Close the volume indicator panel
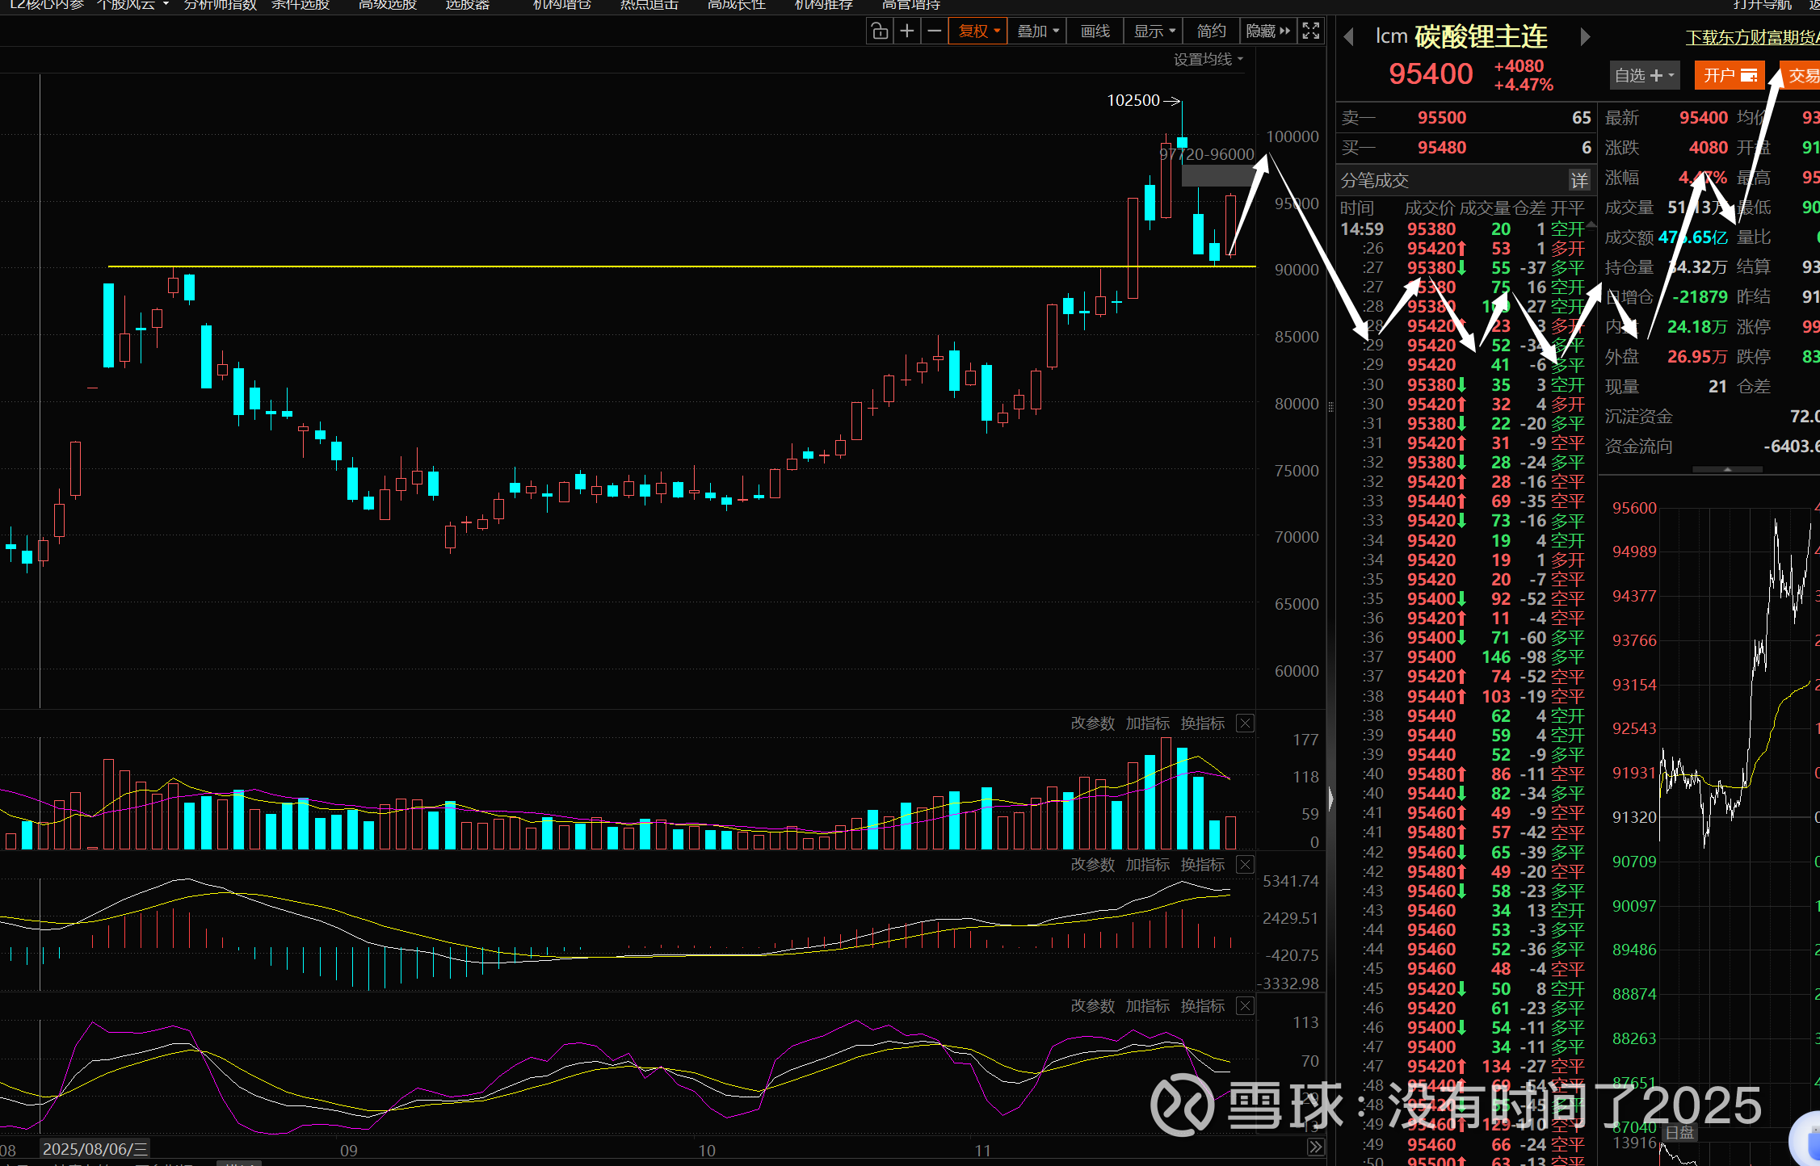 [x=1246, y=724]
